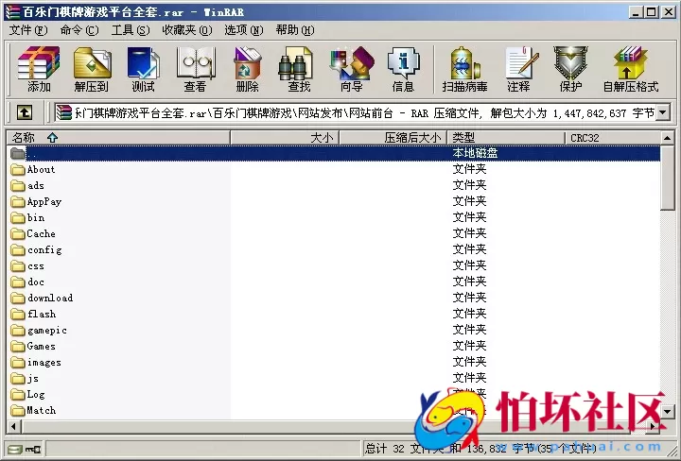Click the Delete (删除) toolbar icon

247,69
